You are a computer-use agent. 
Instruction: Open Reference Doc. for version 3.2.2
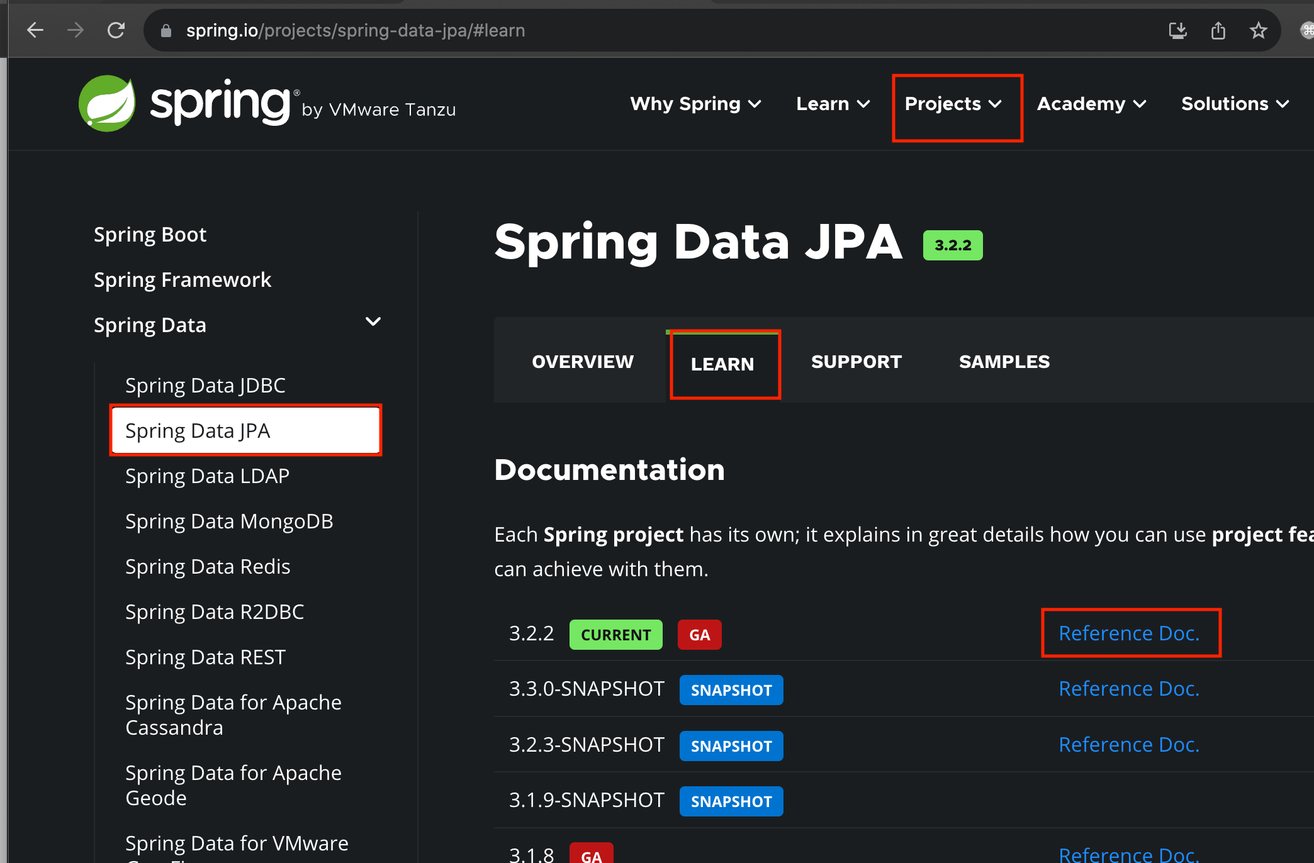point(1129,633)
